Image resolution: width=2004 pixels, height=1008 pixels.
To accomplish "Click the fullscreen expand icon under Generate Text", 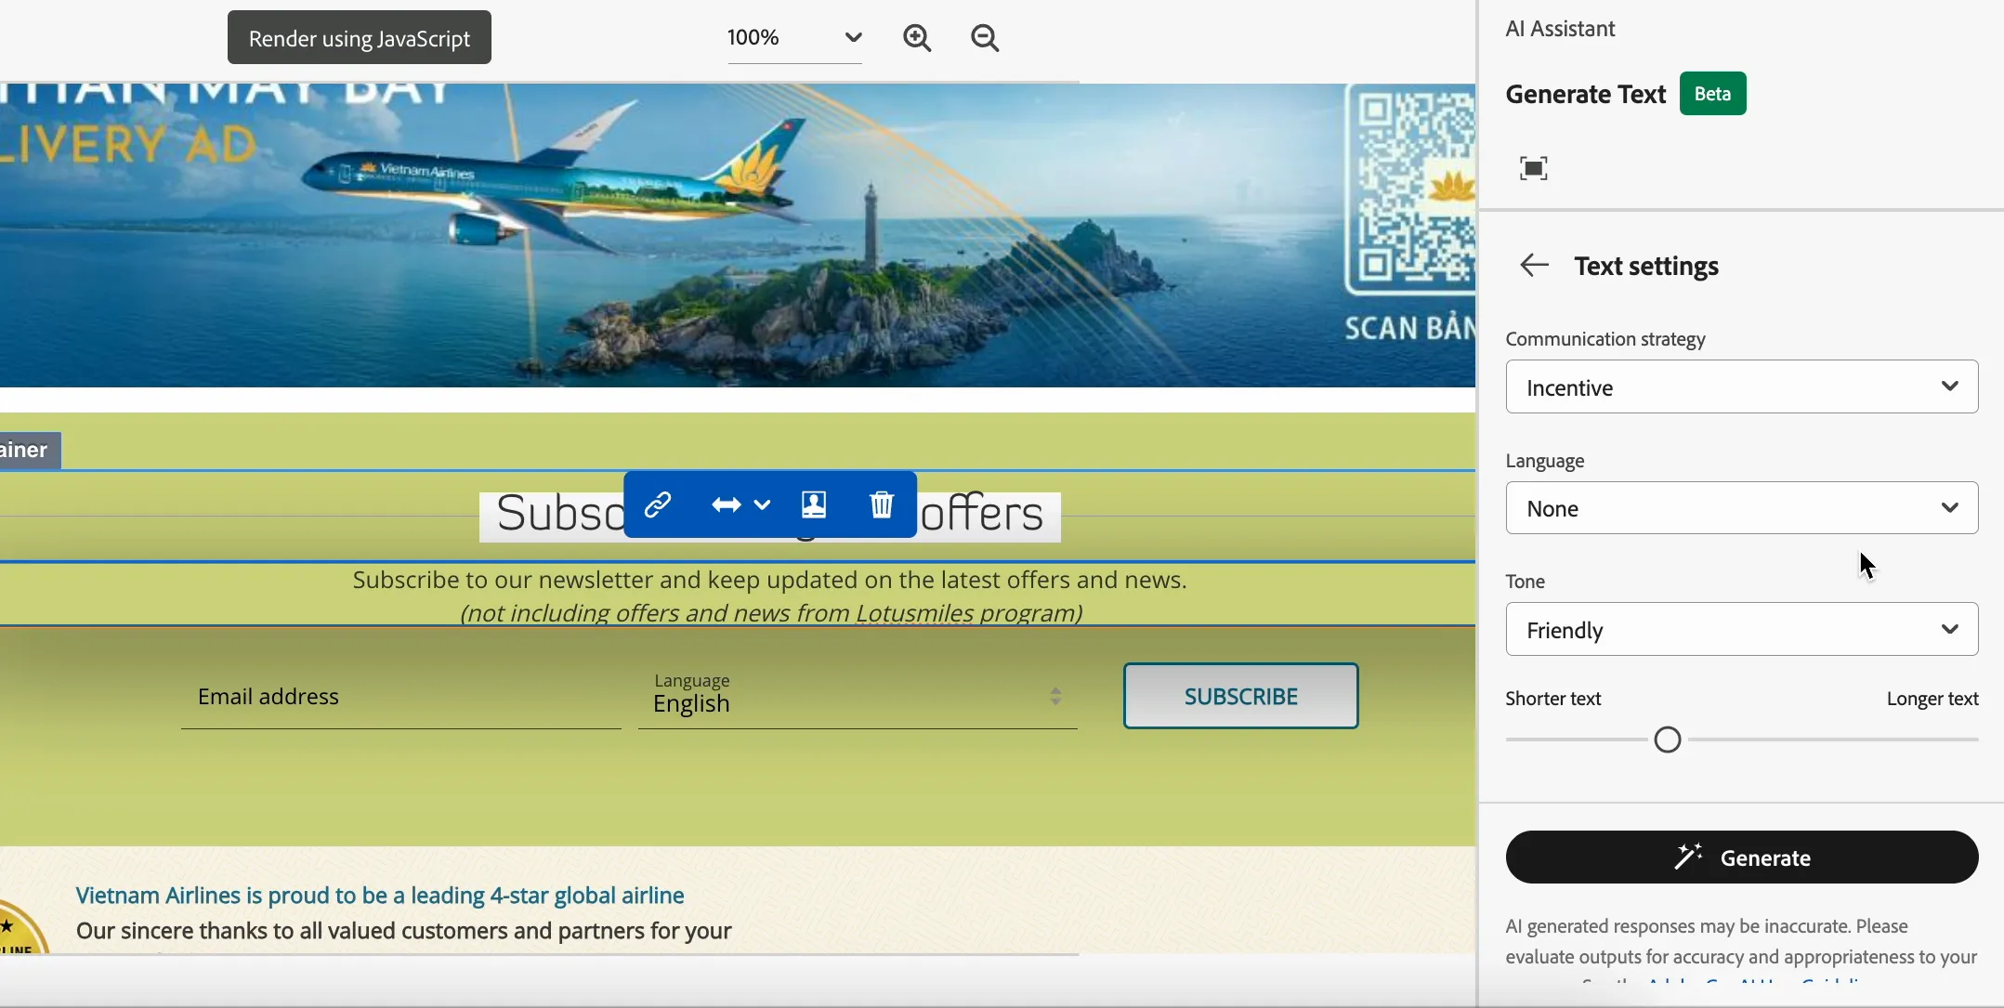I will click(x=1534, y=168).
